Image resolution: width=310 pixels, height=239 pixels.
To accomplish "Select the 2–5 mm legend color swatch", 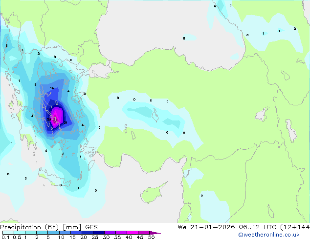I will 42,233.
